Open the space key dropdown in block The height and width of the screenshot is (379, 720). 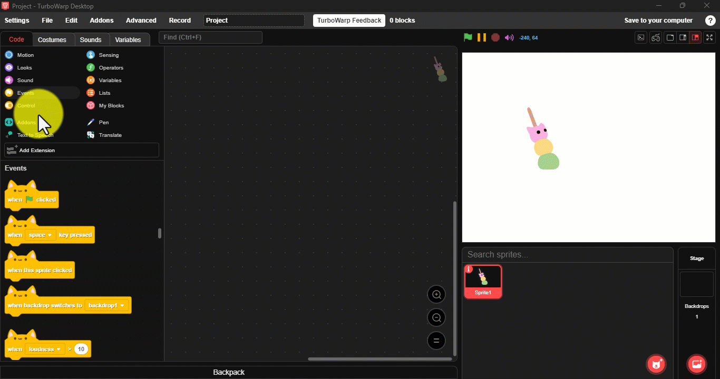coord(40,235)
